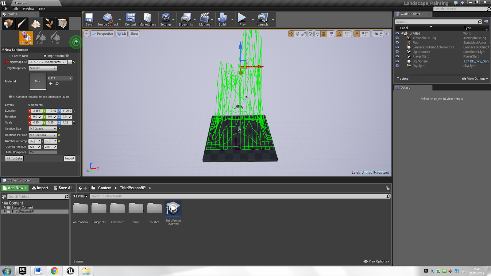Browse for heightmap file ellipsis button
The height and width of the screenshot is (276, 491).
click(70, 62)
